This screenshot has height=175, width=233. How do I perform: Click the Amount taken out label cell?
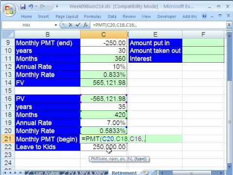pyautogui.click(x=155, y=51)
